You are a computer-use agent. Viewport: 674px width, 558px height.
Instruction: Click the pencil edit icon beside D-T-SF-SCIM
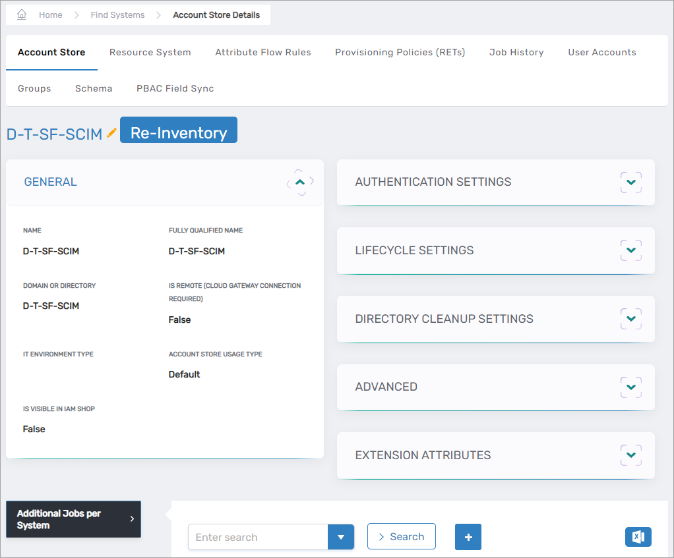click(111, 133)
